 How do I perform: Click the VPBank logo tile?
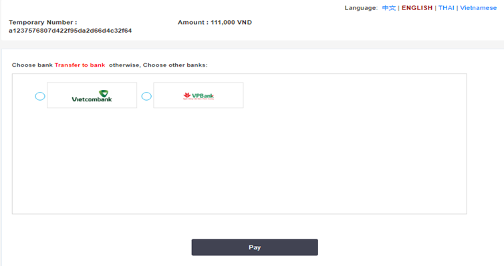[199, 95]
